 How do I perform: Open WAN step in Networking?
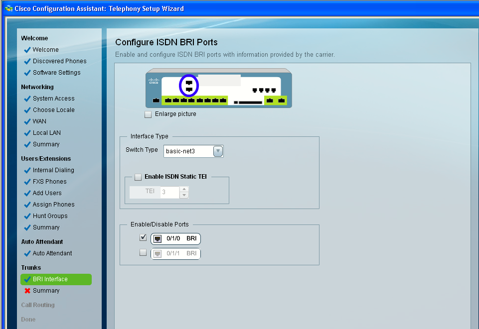(x=39, y=121)
